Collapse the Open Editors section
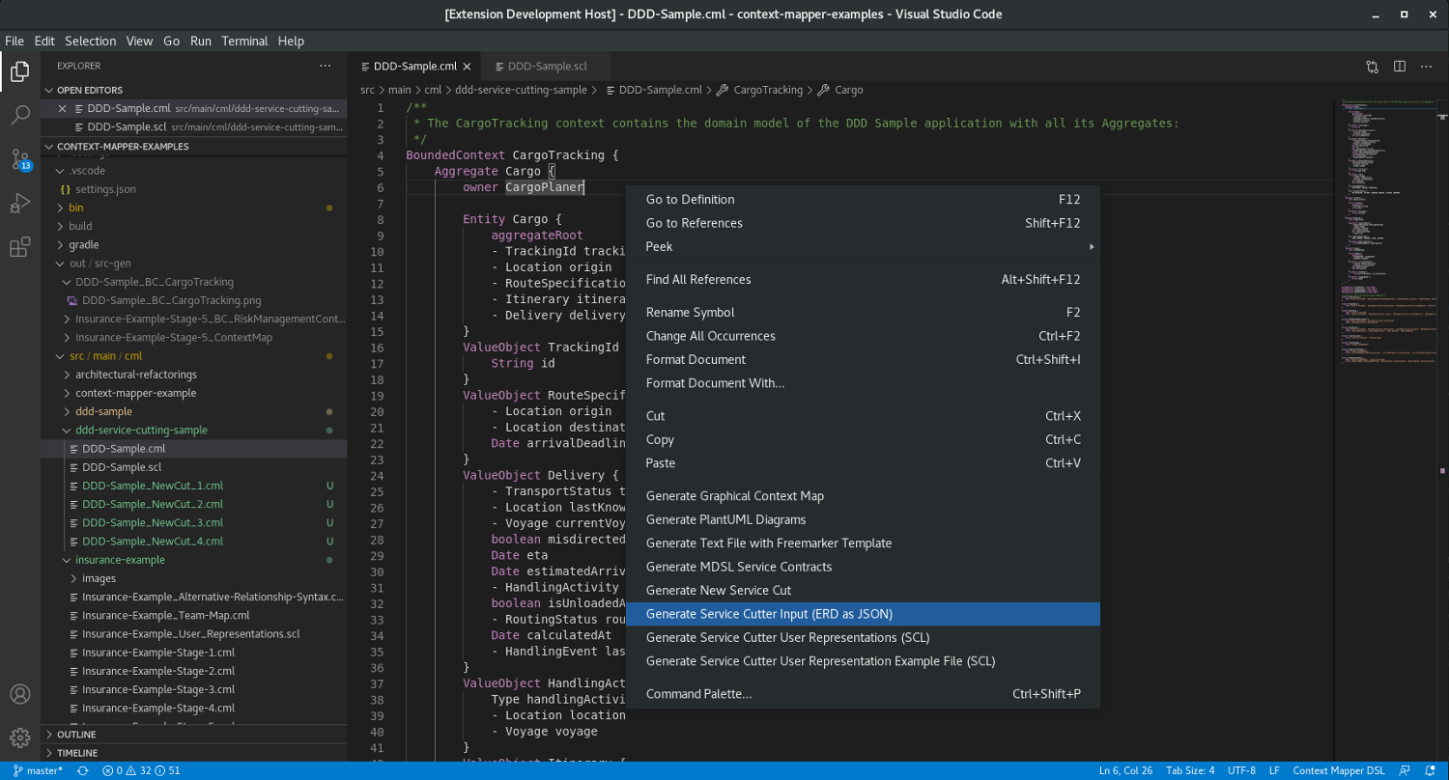 [193, 90]
